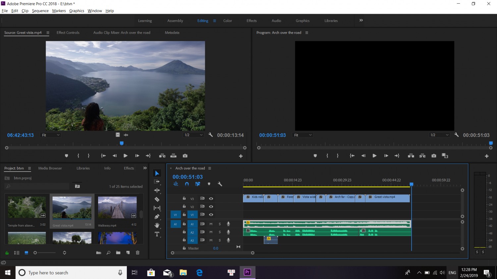Switch to the Color workspace
This screenshot has height=279, width=497.
(x=228, y=20)
